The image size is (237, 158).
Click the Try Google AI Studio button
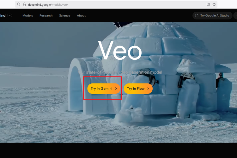click(x=212, y=15)
